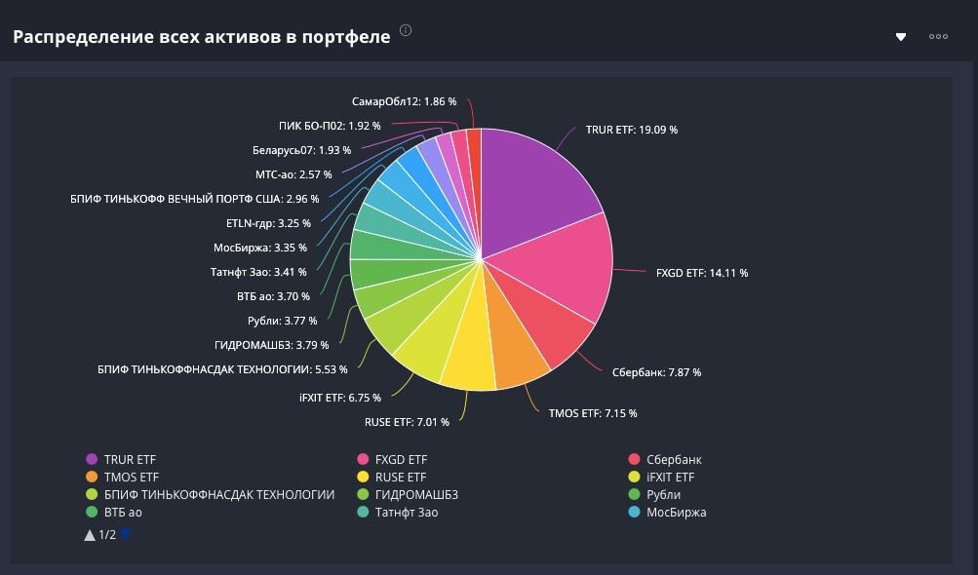Click the title Распределение всех активов в портфеле
The width and height of the screenshot is (978, 575).
tap(202, 37)
